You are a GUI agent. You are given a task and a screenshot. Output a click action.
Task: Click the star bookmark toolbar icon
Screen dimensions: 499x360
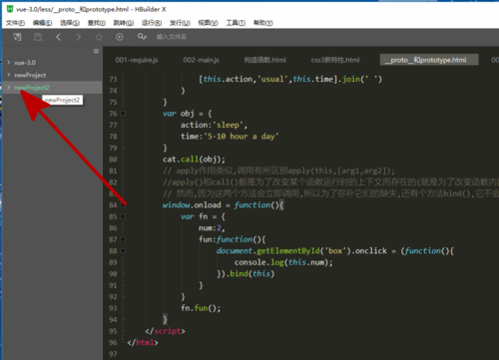[99, 37]
